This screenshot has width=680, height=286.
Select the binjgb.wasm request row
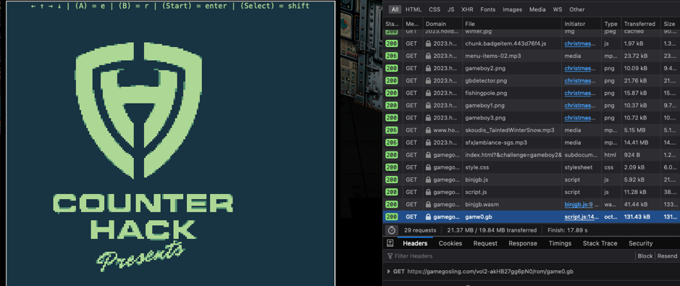(532, 204)
